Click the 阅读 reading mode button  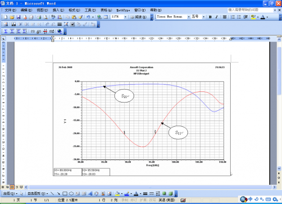(139, 17)
